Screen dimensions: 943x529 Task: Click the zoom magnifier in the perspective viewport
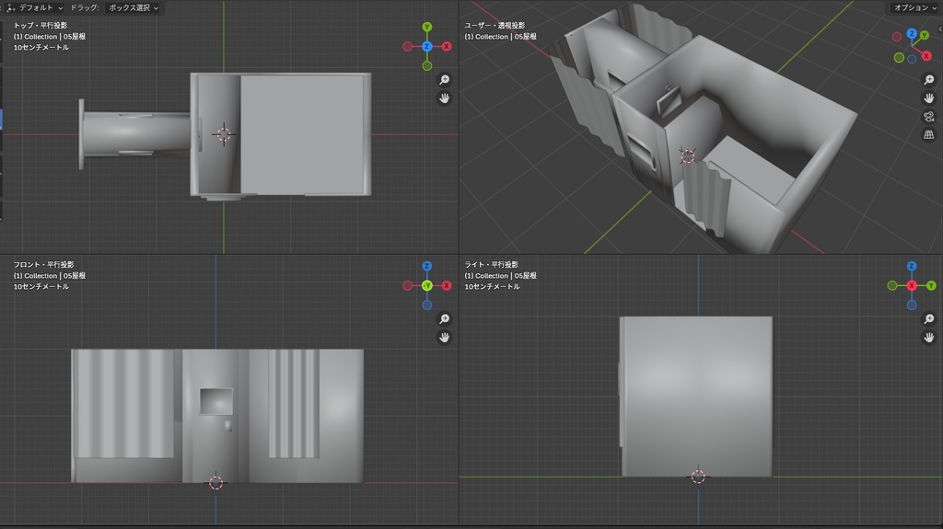[x=928, y=80]
